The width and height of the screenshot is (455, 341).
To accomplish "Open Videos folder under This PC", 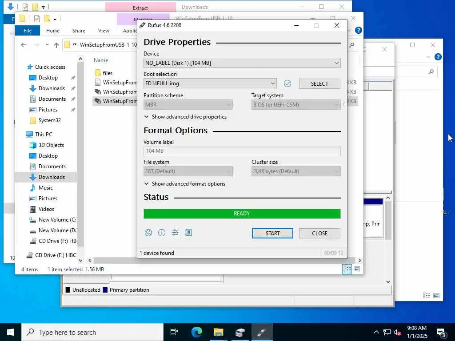I will (46, 209).
